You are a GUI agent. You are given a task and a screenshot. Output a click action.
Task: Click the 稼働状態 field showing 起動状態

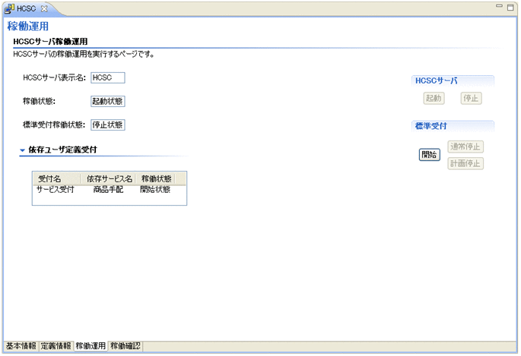108,101
